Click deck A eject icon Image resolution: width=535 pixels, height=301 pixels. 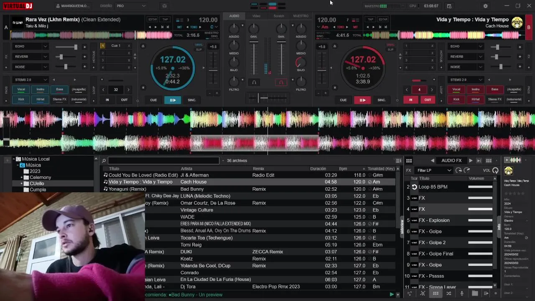(143, 46)
